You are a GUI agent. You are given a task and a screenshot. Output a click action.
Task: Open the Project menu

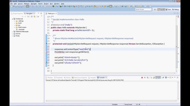click(x=46, y=4)
